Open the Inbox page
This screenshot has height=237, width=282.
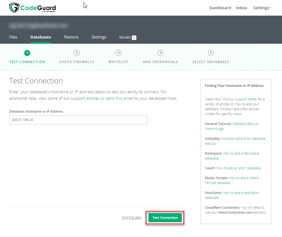[x=241, y=8]
